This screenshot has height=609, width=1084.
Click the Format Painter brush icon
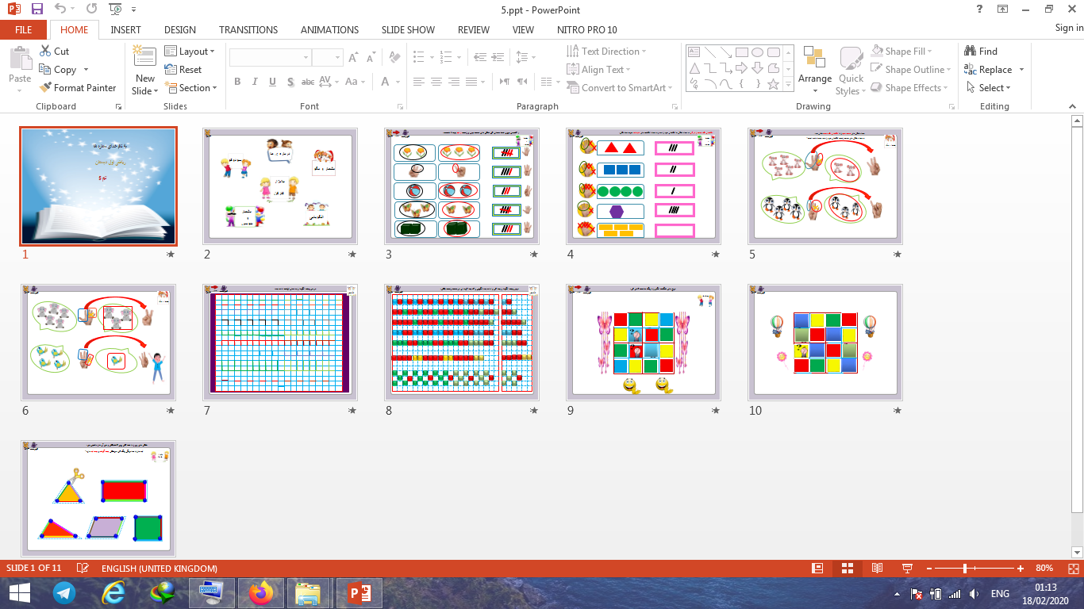(45, 88)
